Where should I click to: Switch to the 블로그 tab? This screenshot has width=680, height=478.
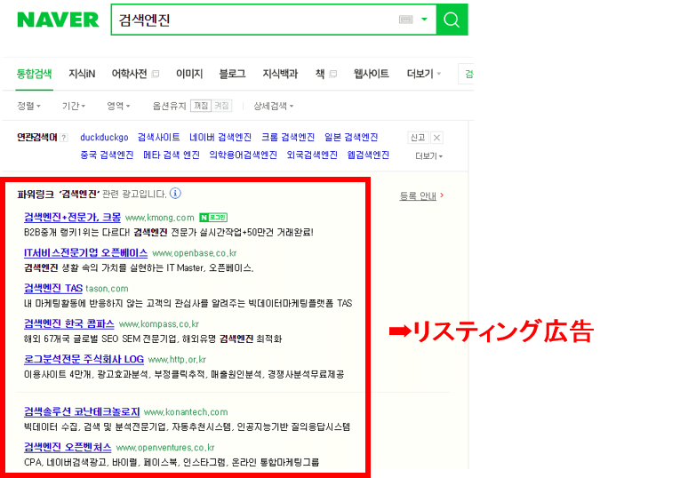click(x=232, y=74)
